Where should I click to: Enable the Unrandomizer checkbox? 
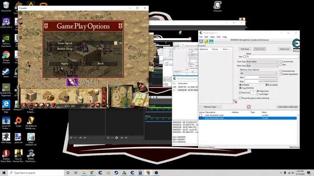click(281, 71)
